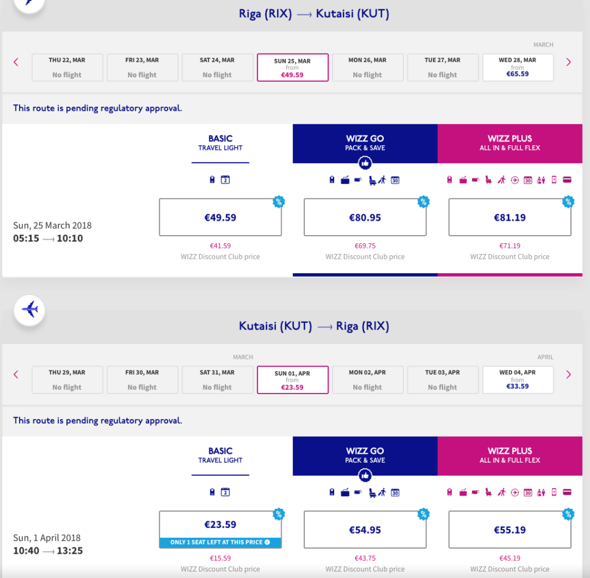Screen dimensions: 590x578
Task: Choose Sun 01 Apr return date tab
Action: point(293,380)
